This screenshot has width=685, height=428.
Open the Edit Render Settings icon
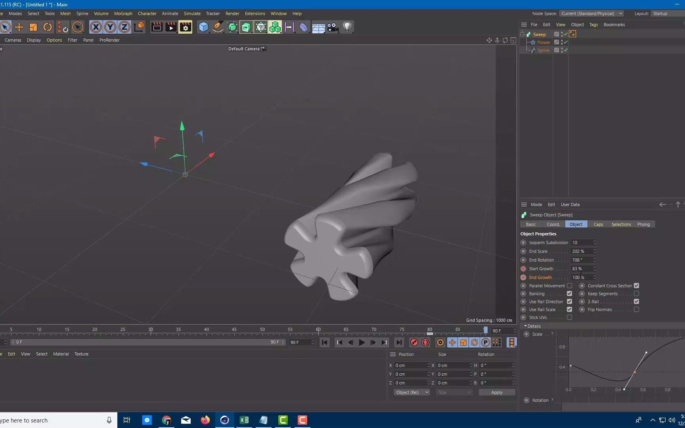pyautogui.click(x=185, y=27)
